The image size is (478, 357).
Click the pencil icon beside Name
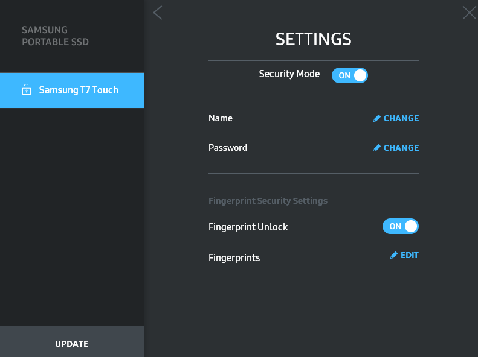(377, 118)
